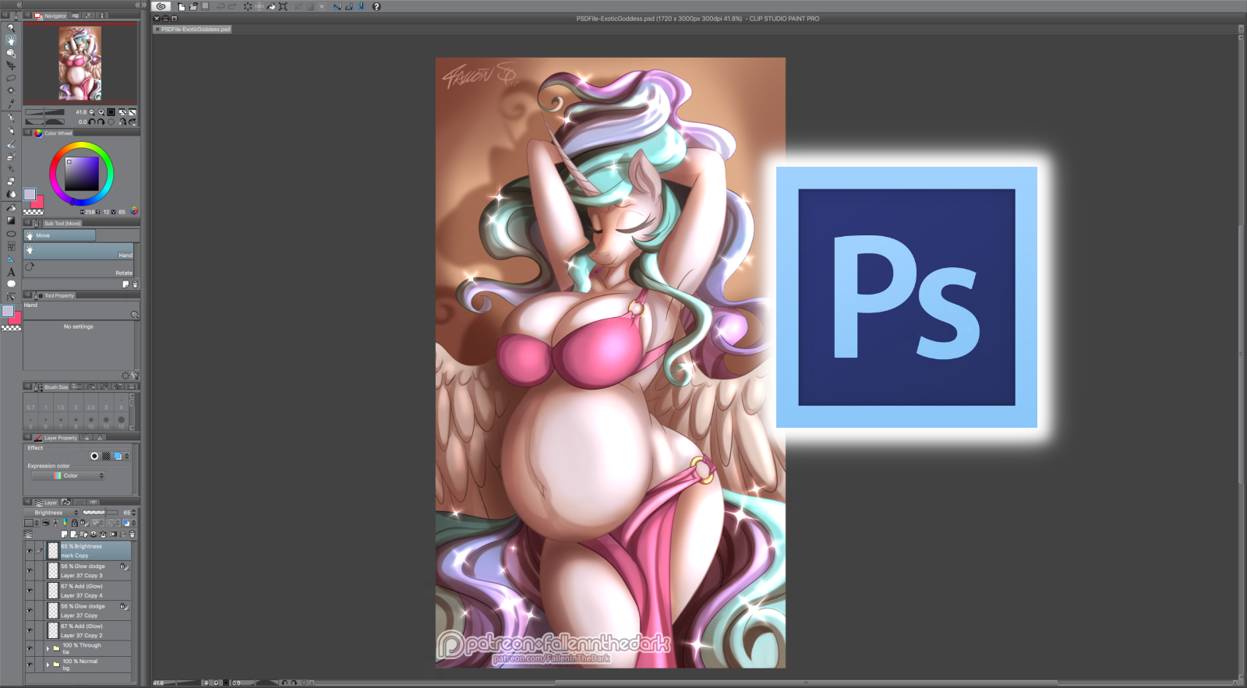Select the Pencil tool
This screenshot has height=688, width=1247.
click(x=11, y=131)
